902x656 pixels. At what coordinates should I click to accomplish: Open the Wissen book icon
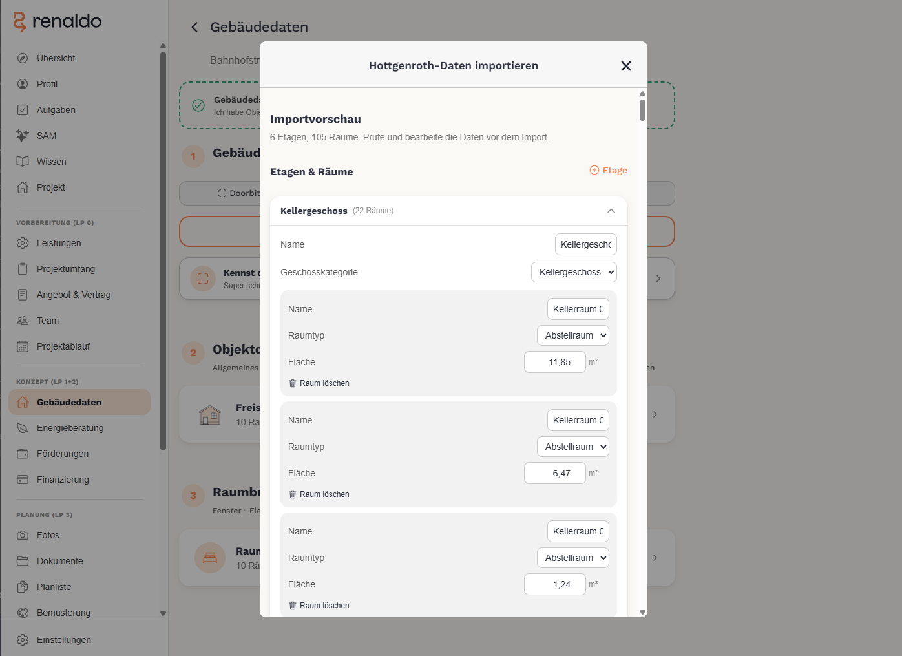[23, 162]
